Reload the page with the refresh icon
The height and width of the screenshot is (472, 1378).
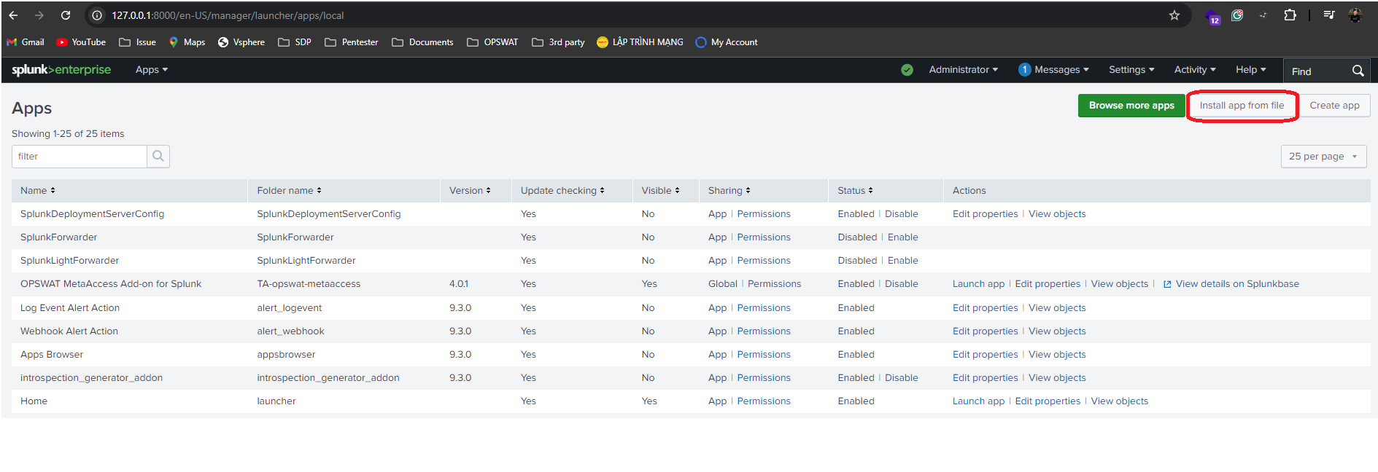tap(66, 15)
